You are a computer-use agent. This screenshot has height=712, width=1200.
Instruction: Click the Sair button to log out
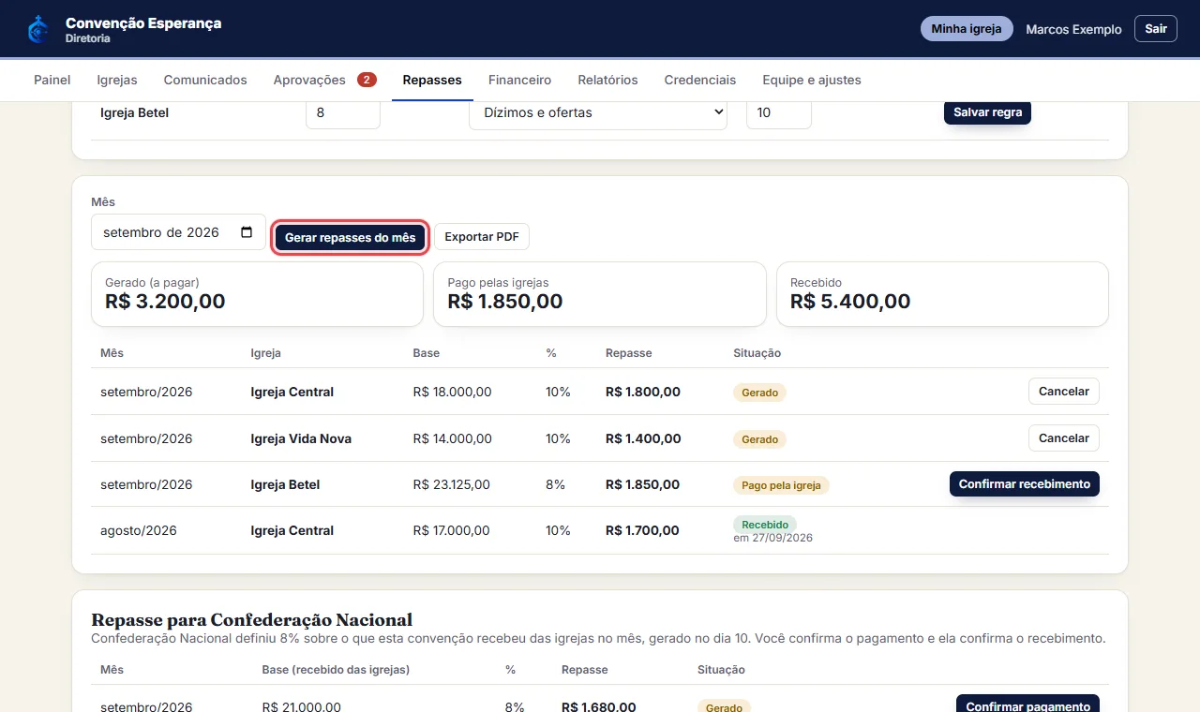(1156, 29)
